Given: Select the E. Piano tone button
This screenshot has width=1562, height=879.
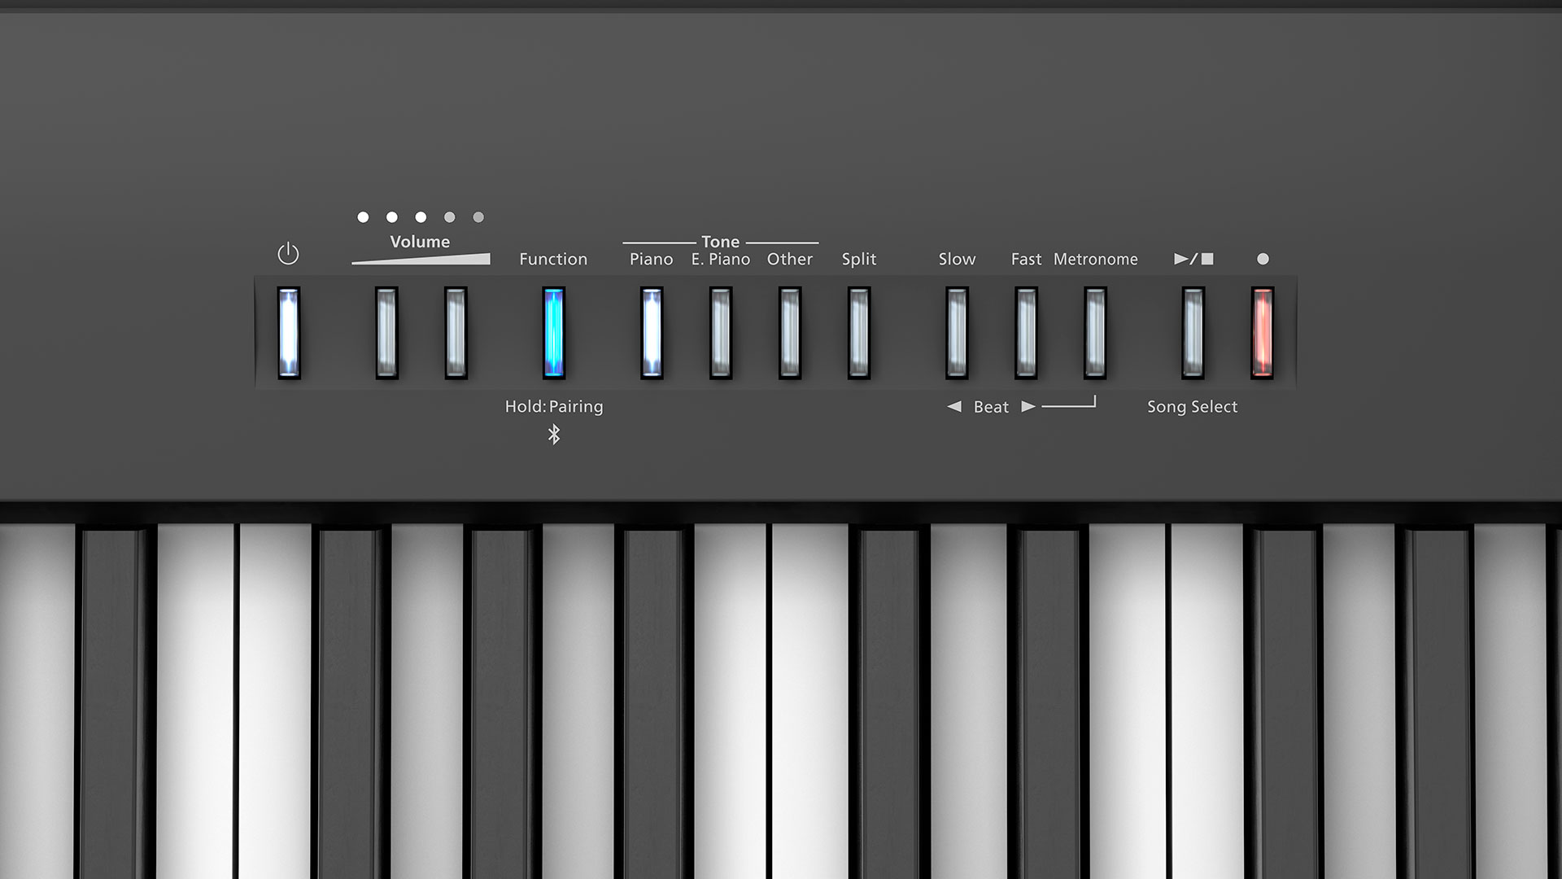Looking at the screenshot, I should pos(720,332).
